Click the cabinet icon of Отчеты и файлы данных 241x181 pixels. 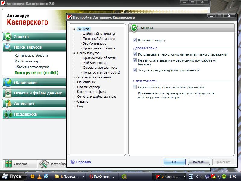click(x=8, y=93)
